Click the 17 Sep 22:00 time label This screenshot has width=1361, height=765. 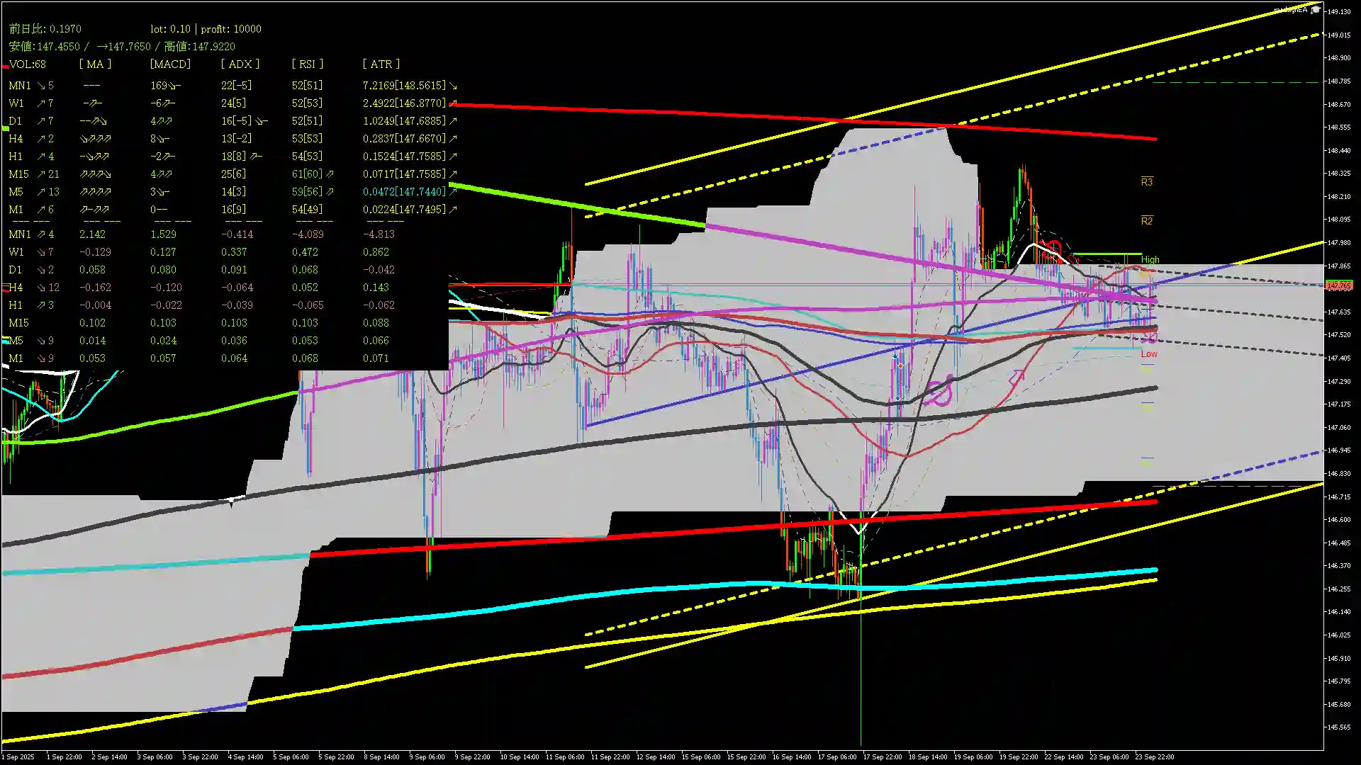pos(882,756)
